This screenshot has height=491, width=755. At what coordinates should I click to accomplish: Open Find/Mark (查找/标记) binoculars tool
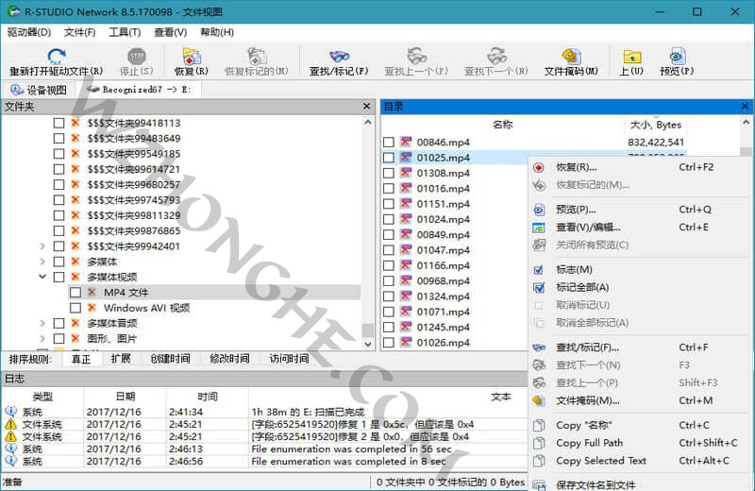(339, 57)
